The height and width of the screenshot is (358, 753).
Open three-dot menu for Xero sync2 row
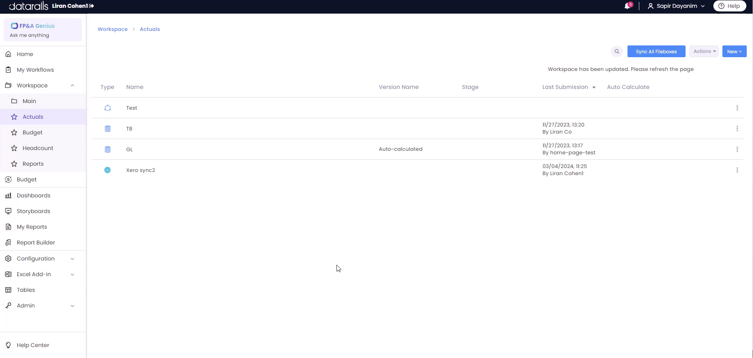[x=737, y=170]
